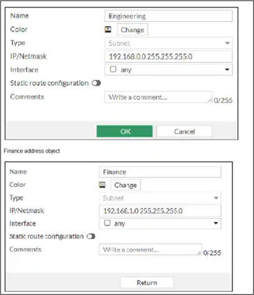Click the Finance color icon
254x295 pixels.
(x=102, y=185)
